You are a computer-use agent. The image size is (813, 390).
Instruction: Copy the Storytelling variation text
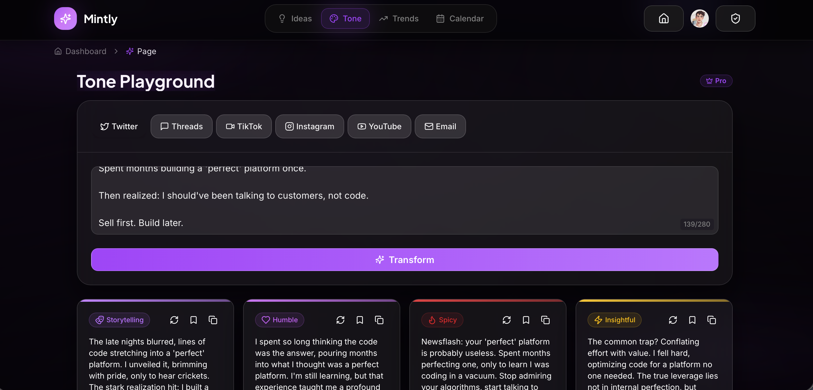[x=213, y=320]
